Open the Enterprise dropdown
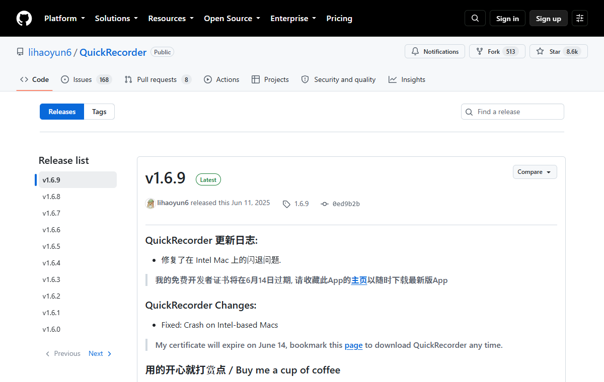Image resolution: width=604 pixels, height=382 pixels. 293,19
